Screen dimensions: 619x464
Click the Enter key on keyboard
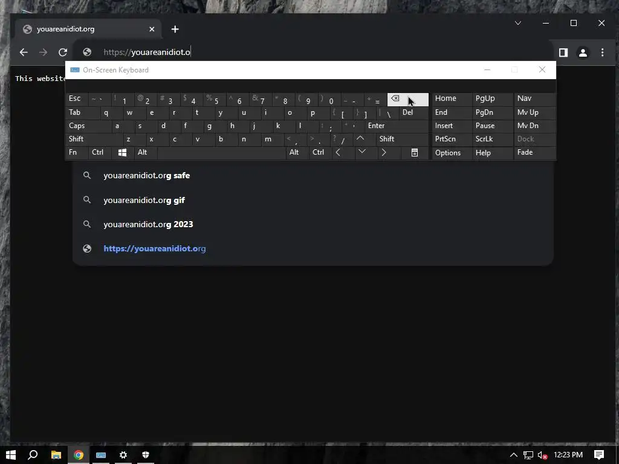[x=397, y=126]
